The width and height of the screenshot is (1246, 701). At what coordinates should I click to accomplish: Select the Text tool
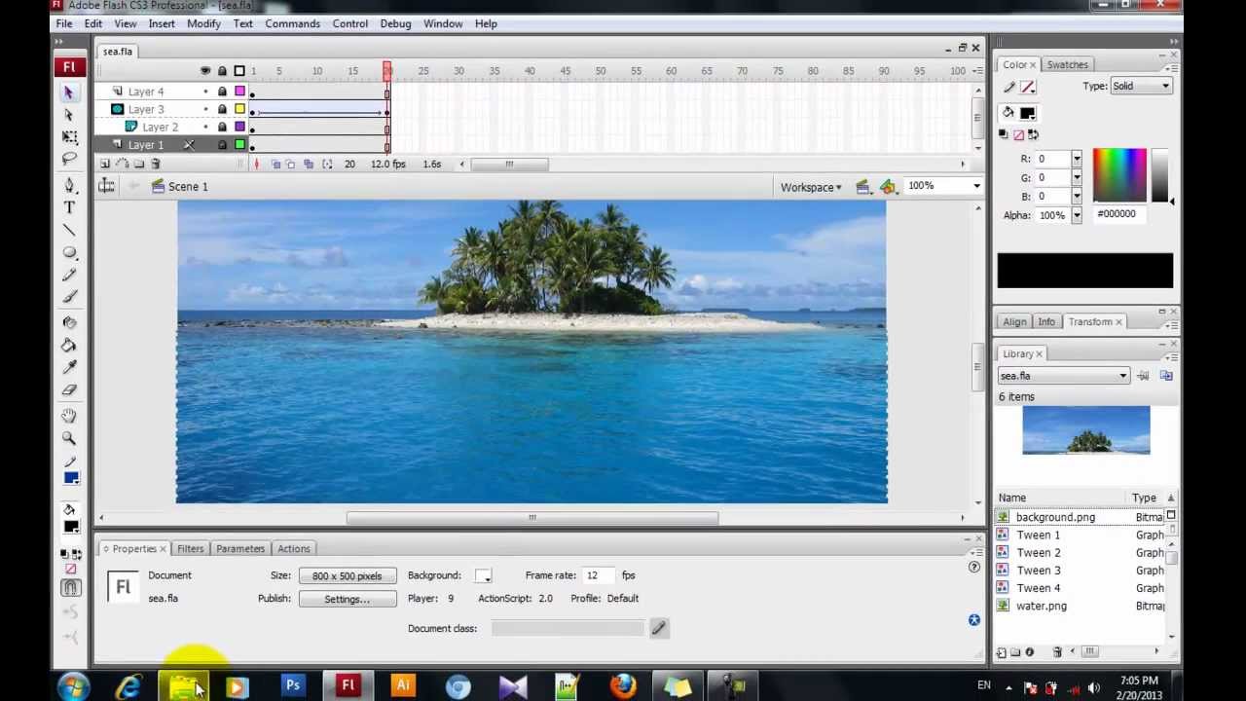[69, 207]
